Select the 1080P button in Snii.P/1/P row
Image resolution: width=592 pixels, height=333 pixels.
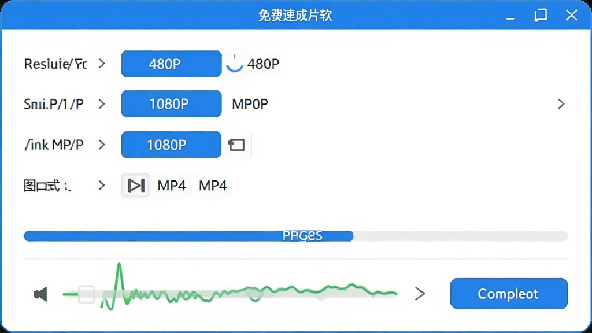171,104
